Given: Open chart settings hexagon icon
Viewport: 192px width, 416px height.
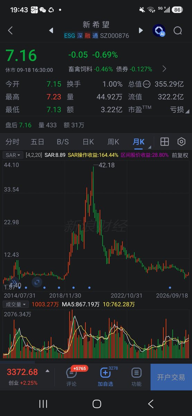Looking at the screenshot, I should click(181, 141).
